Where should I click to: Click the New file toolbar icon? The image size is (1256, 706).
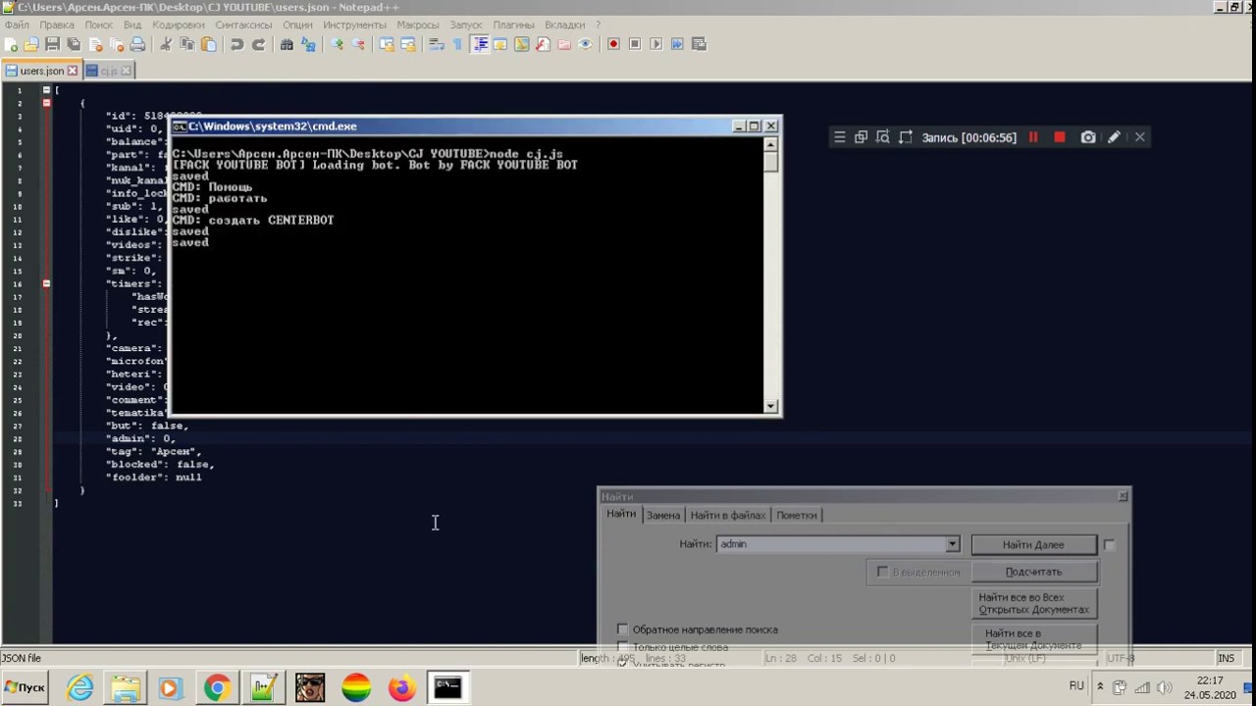click(11, 44)
